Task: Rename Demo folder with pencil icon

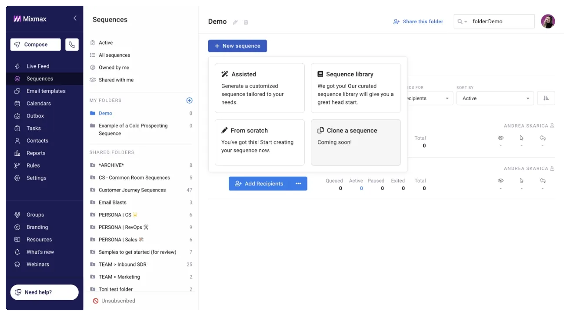Action: [235, 22]
